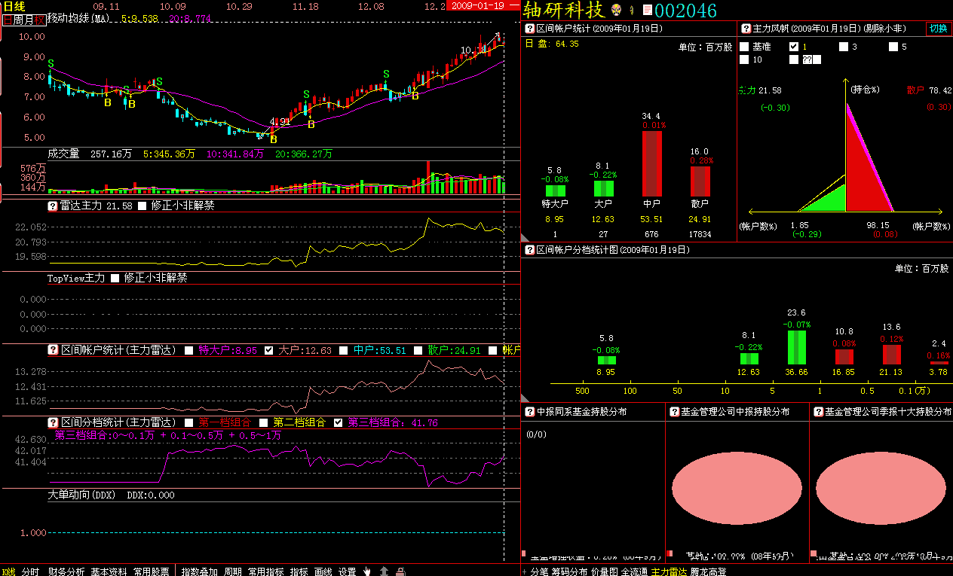The width and height of the screenshot is (953, 576).
Task: Open the 画线 drawing menu
Action: tap(323, 571)
